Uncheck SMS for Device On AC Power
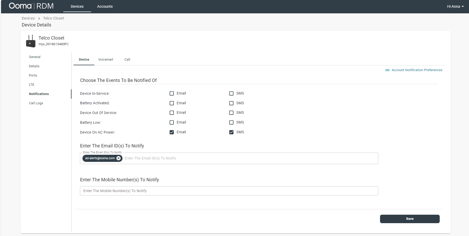Screen dimensions: 469x236 231,132
